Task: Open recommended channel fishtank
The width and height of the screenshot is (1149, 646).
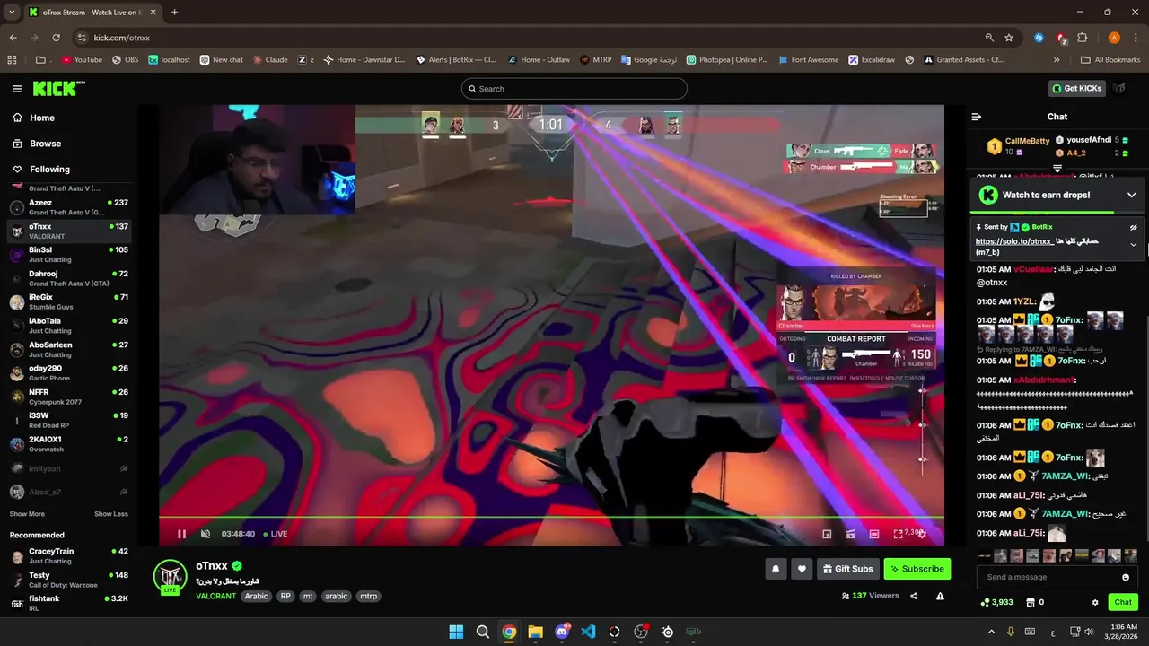Action: [x=69, y=603]
